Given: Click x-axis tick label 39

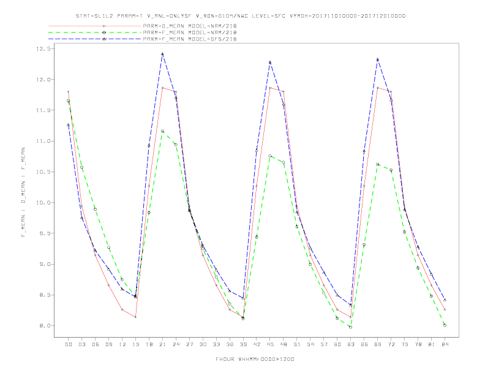Looking at the screenshot, I should [x=243, y=344].
